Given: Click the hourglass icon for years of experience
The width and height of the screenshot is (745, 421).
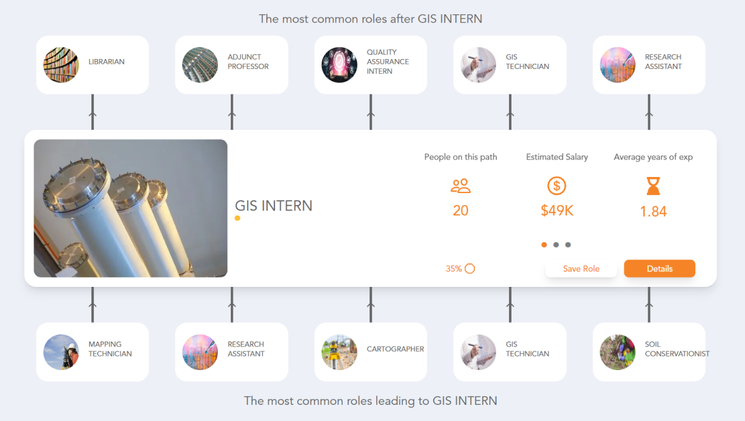Looking at the screenshot, I should pos(652,186).
